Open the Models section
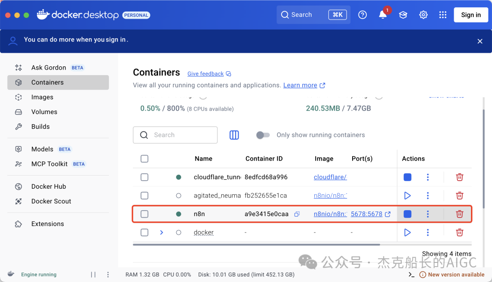 click(58, 149)
